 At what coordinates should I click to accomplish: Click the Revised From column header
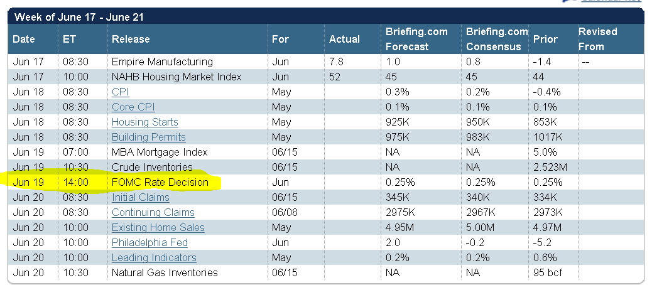[597, 39]
